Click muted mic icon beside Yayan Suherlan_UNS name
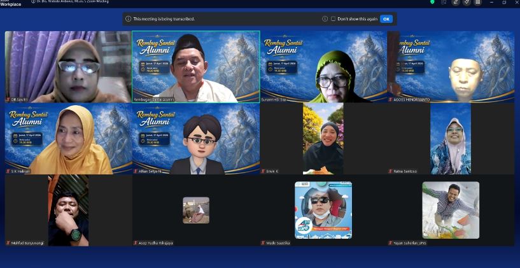The height and width of the screenshot is (268, 520). pyautogui.click(x=390, y=243)
